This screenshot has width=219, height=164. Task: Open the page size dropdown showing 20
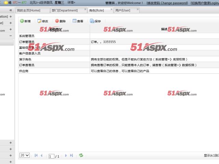coord(25,155)
